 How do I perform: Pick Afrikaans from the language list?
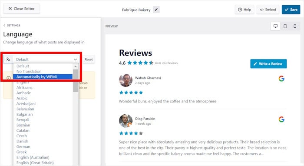43,88
